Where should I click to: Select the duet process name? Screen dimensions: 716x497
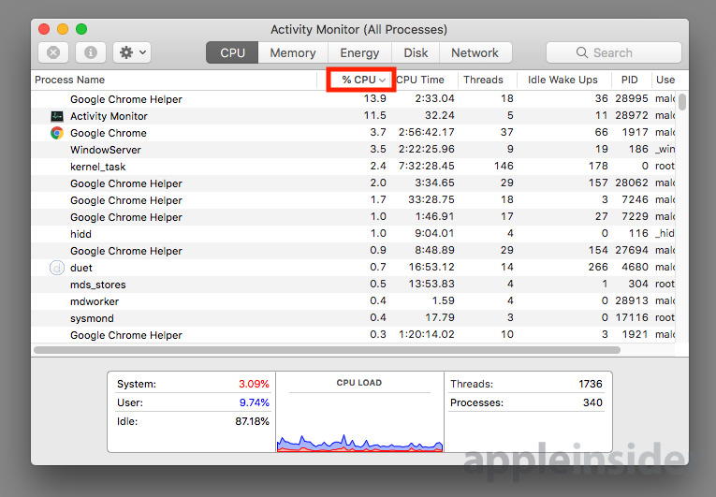(81, 268)
